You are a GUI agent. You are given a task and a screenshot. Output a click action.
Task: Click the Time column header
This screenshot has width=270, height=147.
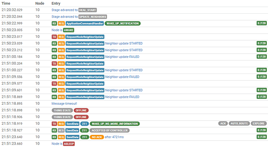(6, 3)
